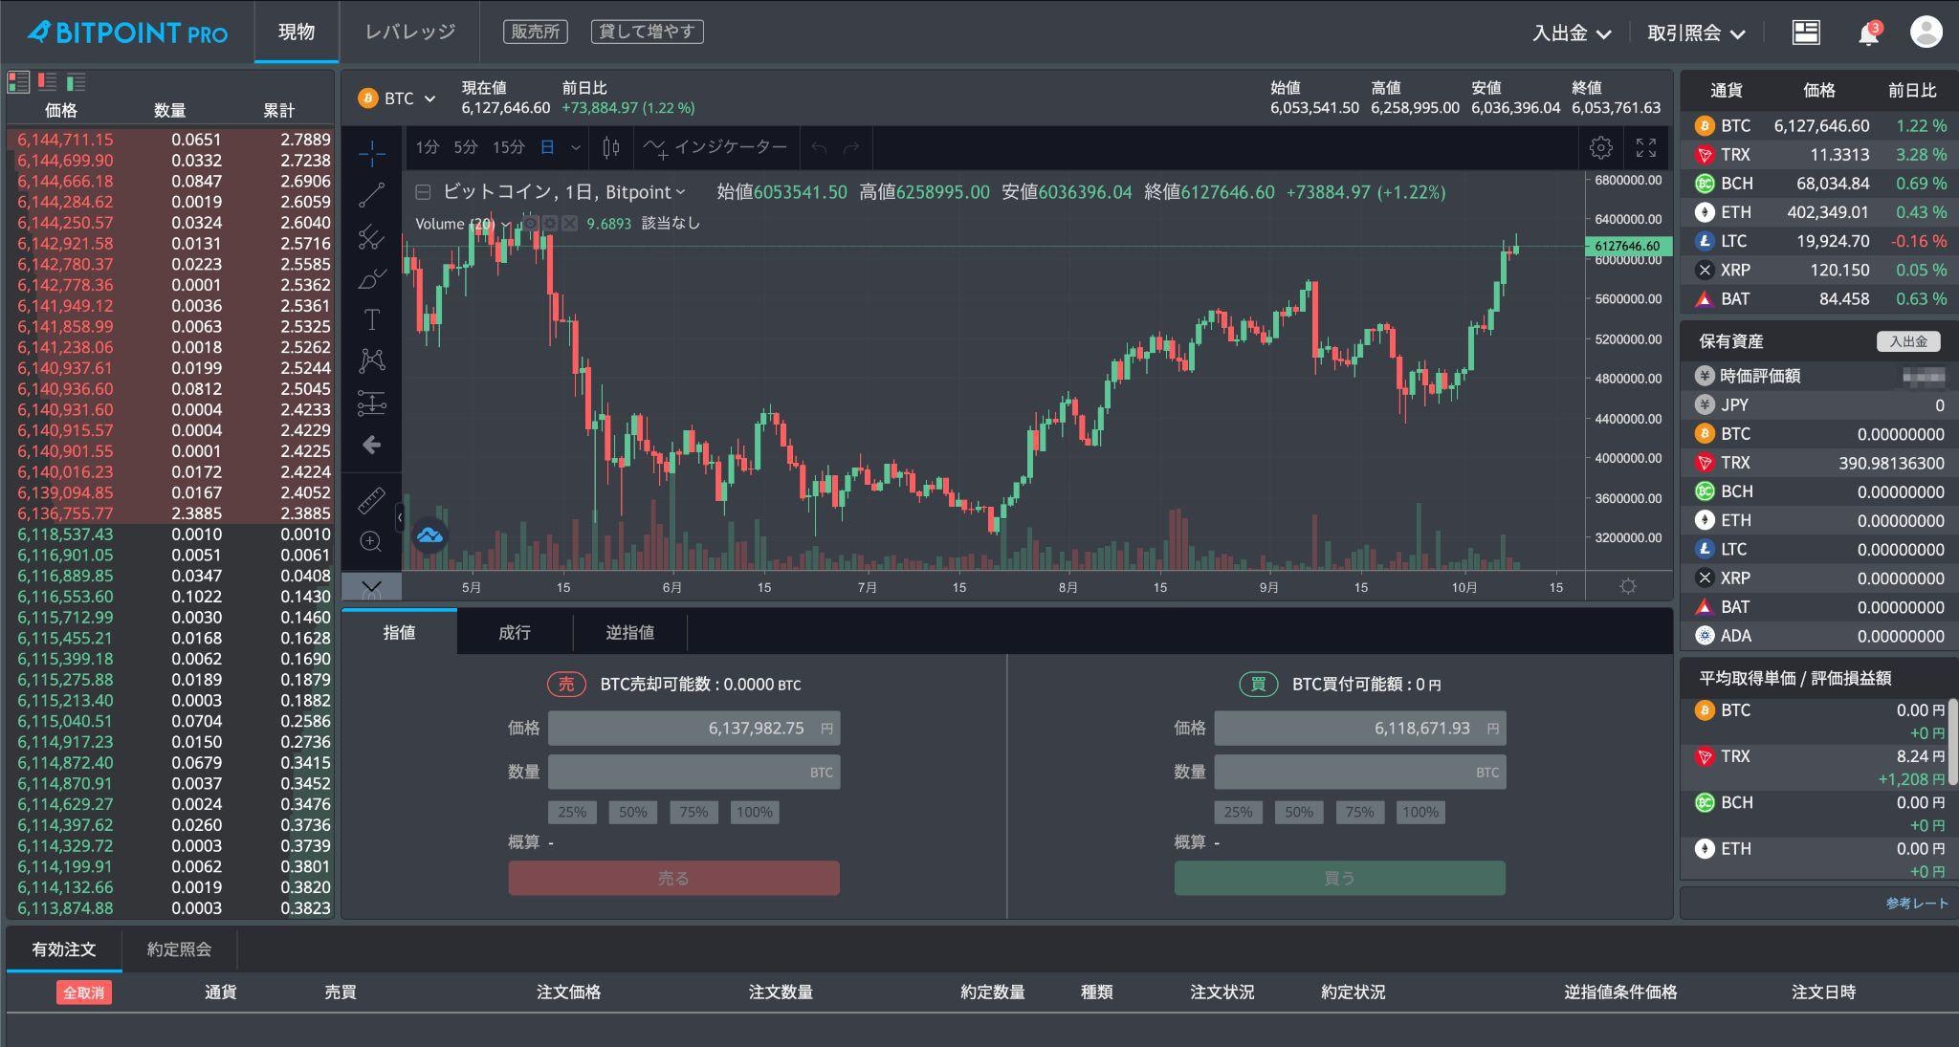Select the crosshair tool on the chart
Screen dimensions: 1959x1047
[371, 155]
